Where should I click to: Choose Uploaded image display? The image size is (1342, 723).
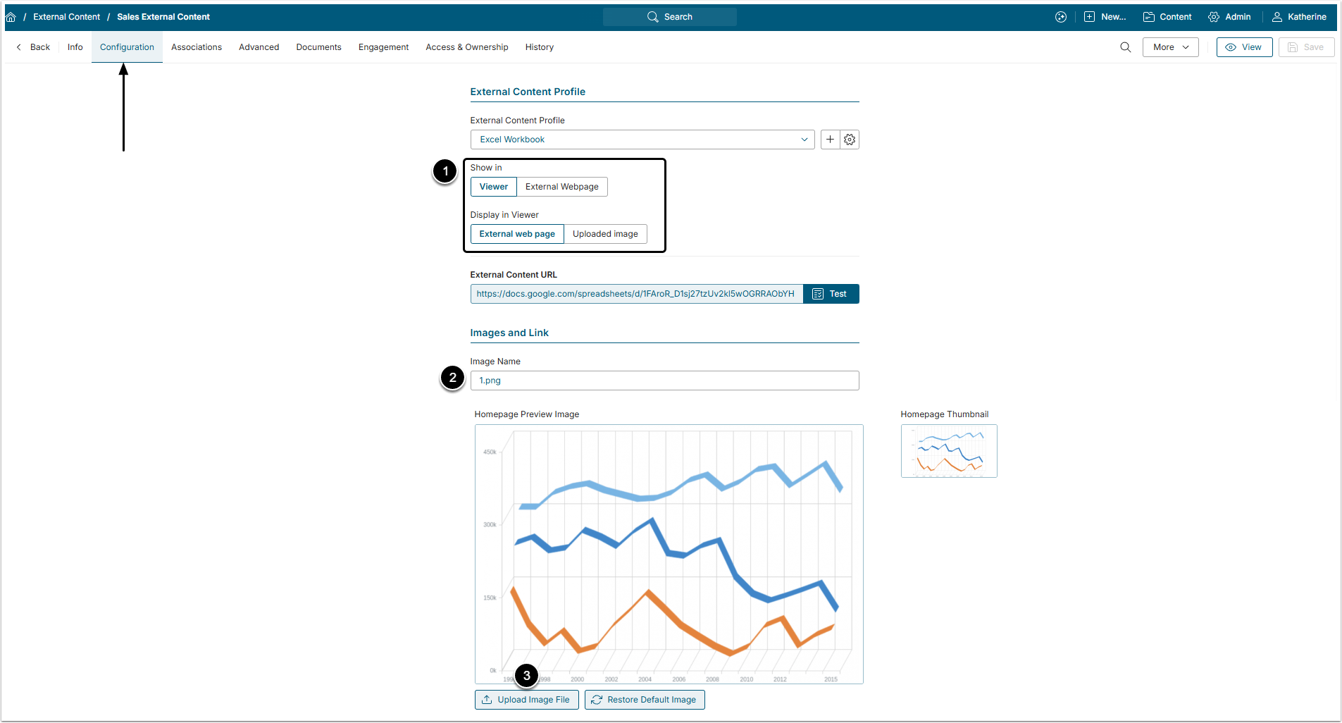click(x=605, y=234)
